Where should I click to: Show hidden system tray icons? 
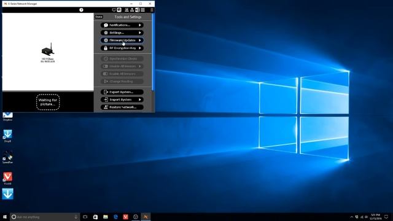coord(351,217)
